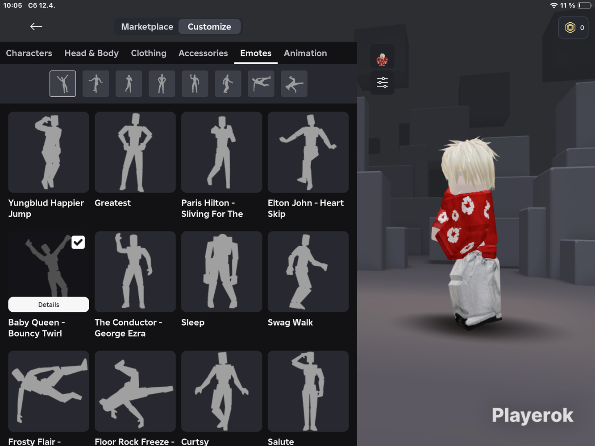Choose the Paris Hilton - Sliving emote thumbnail

point(222,152)
